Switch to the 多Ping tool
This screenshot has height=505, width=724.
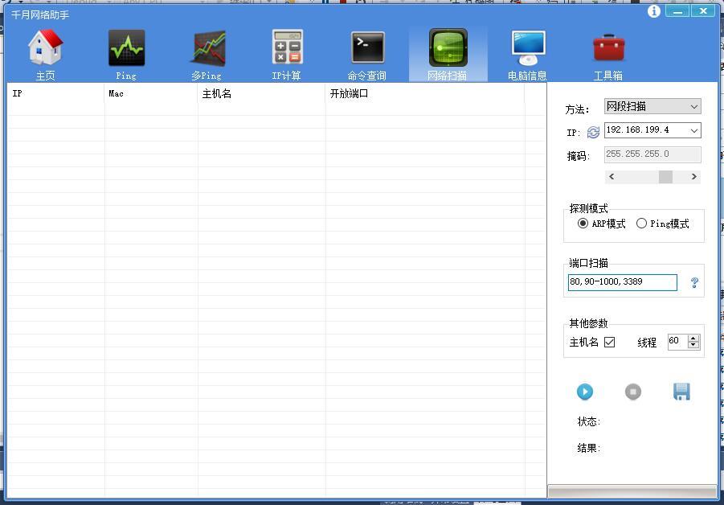coord(207,50)
